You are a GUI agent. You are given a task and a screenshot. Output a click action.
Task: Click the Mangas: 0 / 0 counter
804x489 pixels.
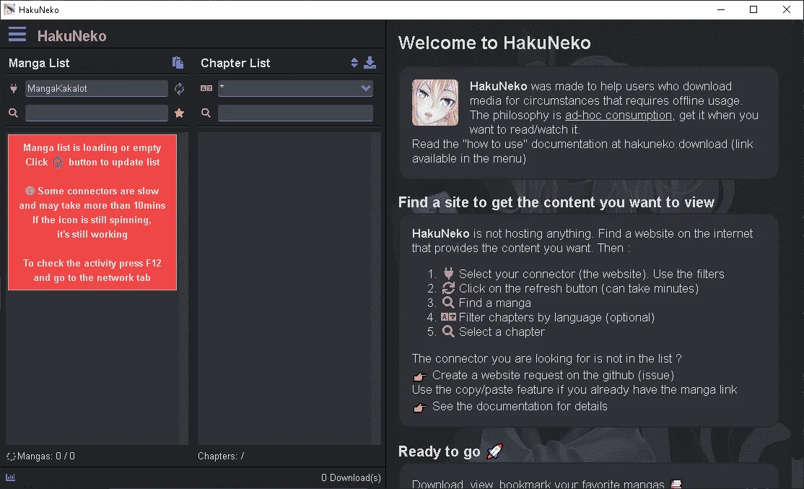coord(46,456)
